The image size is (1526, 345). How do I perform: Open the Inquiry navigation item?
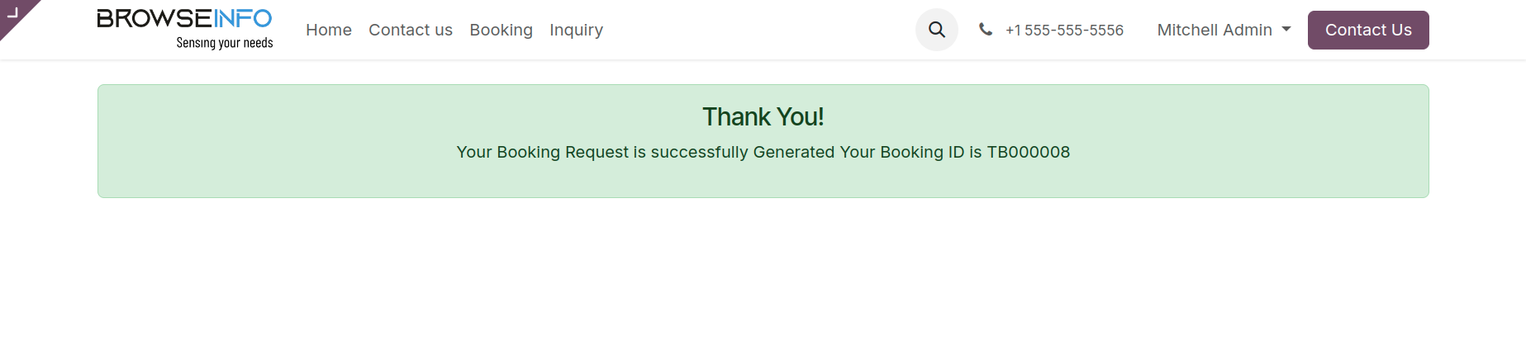tap(577, 30)
